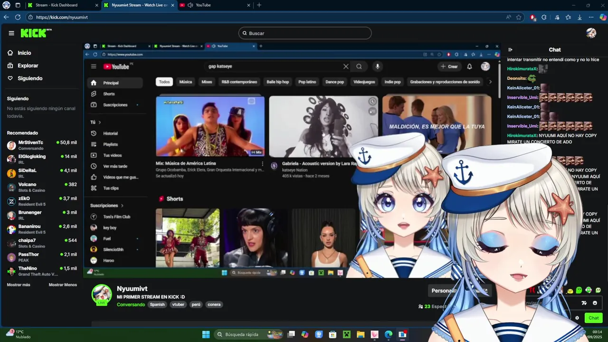Open the Kick hamburger sidebar menu
This screenshot has width=608, height=342.
pos(11,33)
